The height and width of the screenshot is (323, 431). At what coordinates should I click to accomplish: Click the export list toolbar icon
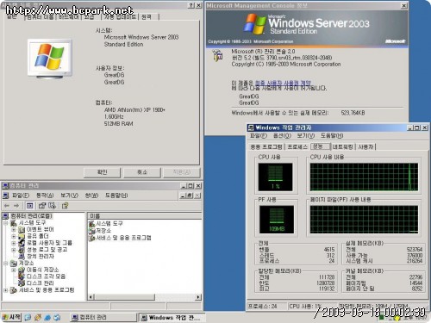click(52, 206)
